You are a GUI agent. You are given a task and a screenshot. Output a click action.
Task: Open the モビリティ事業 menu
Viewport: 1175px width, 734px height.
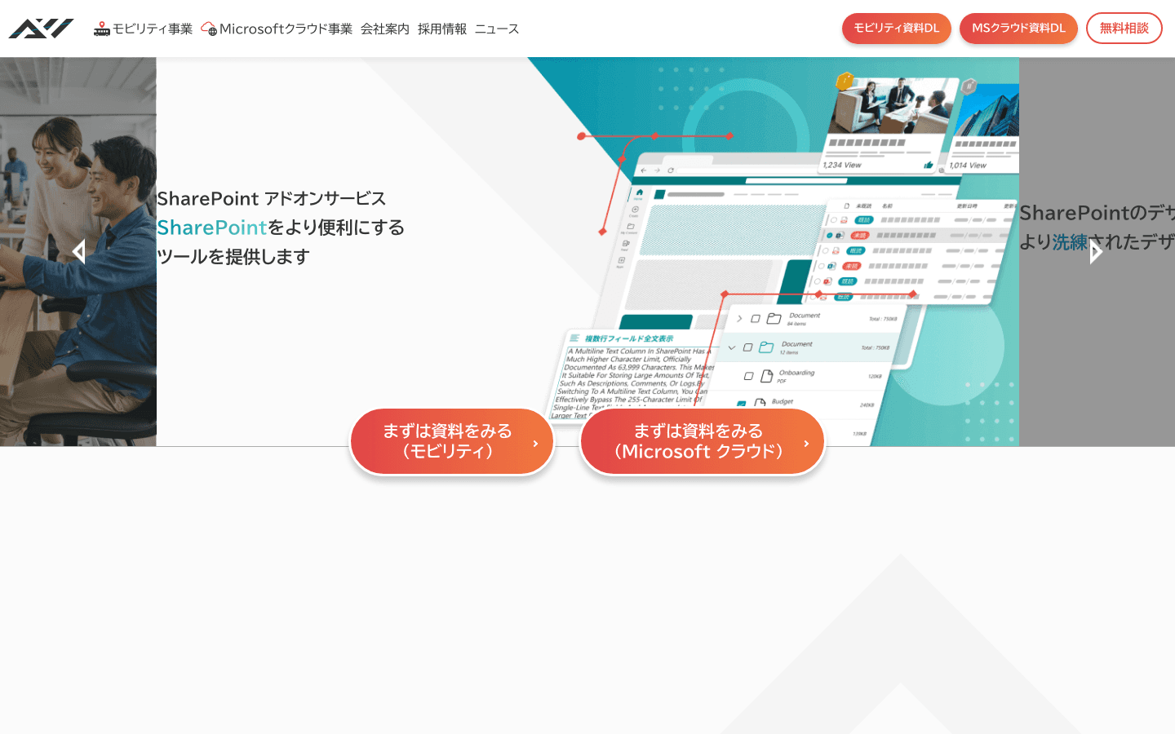152,29
